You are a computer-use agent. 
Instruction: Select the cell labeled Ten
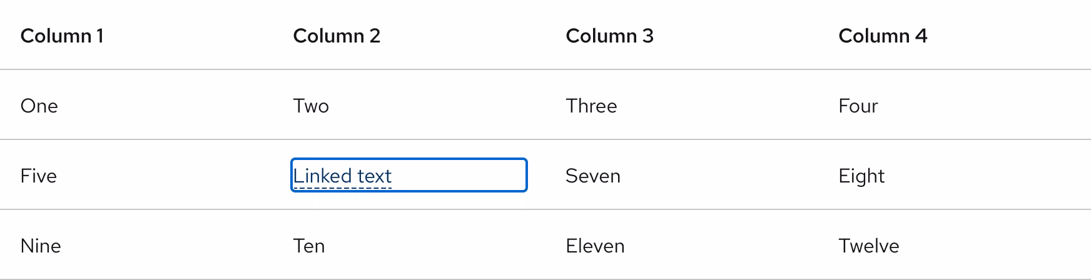309,246
